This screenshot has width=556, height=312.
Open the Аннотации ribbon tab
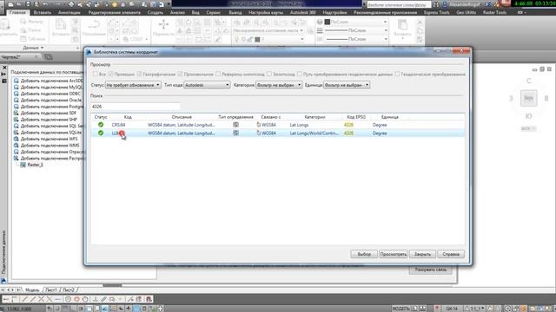click(69, 12)
